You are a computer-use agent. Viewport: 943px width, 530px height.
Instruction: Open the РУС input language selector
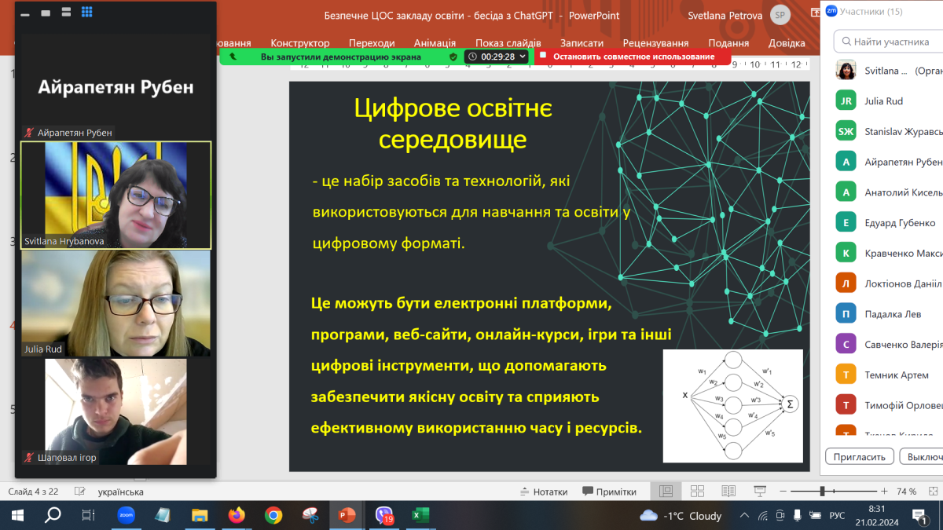(x=837, y=516)
